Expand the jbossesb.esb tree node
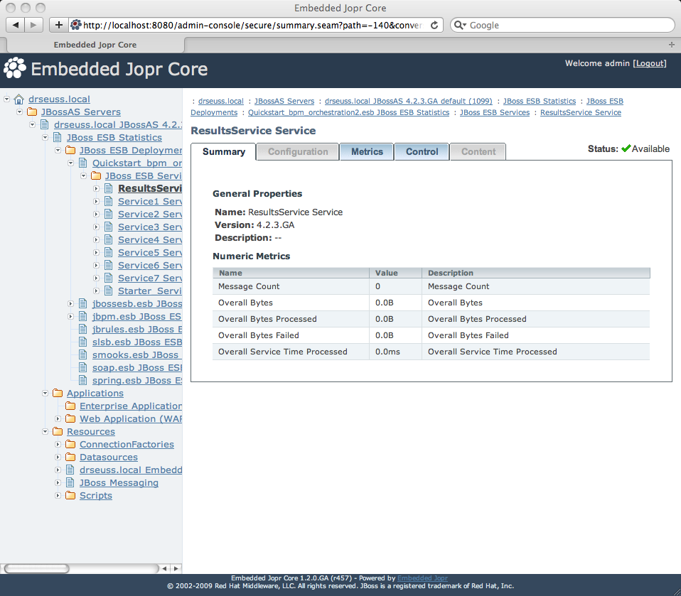 point(71,304)
